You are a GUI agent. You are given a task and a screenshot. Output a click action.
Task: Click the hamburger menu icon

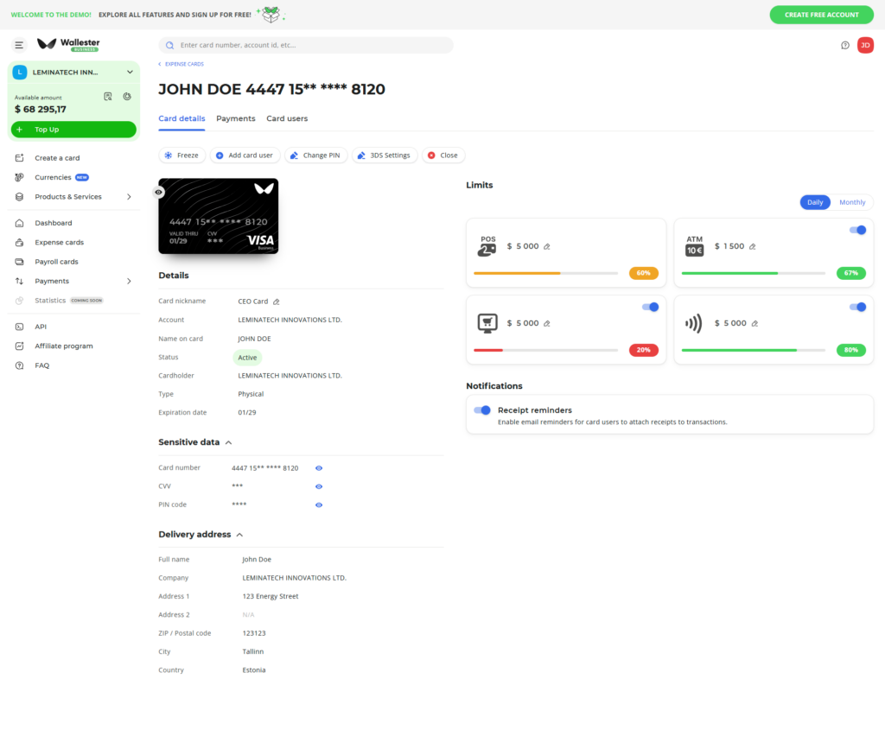(19, 45)
